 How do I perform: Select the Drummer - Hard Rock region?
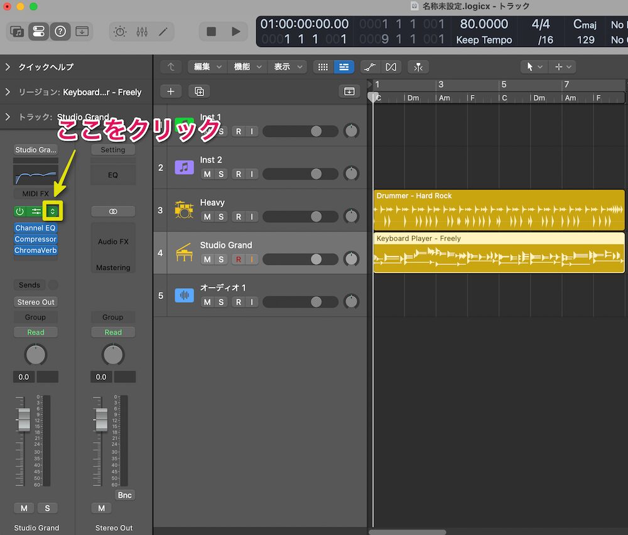[x=499, y=210]
